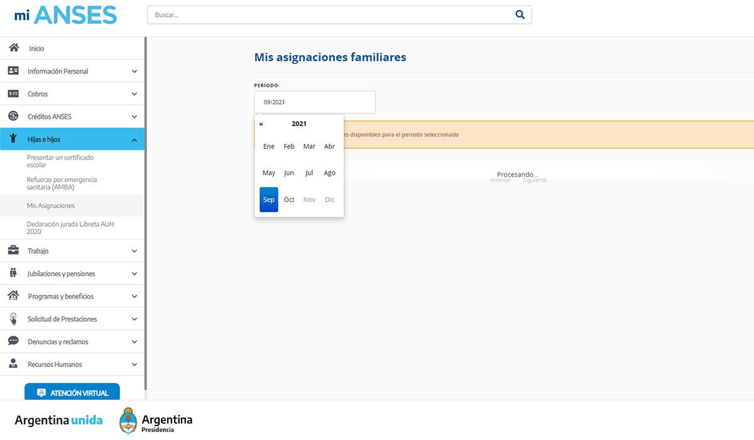Viewport: 754px width, 440px height.
Task: Go to previous year in date picker
Action: (261, 124)
